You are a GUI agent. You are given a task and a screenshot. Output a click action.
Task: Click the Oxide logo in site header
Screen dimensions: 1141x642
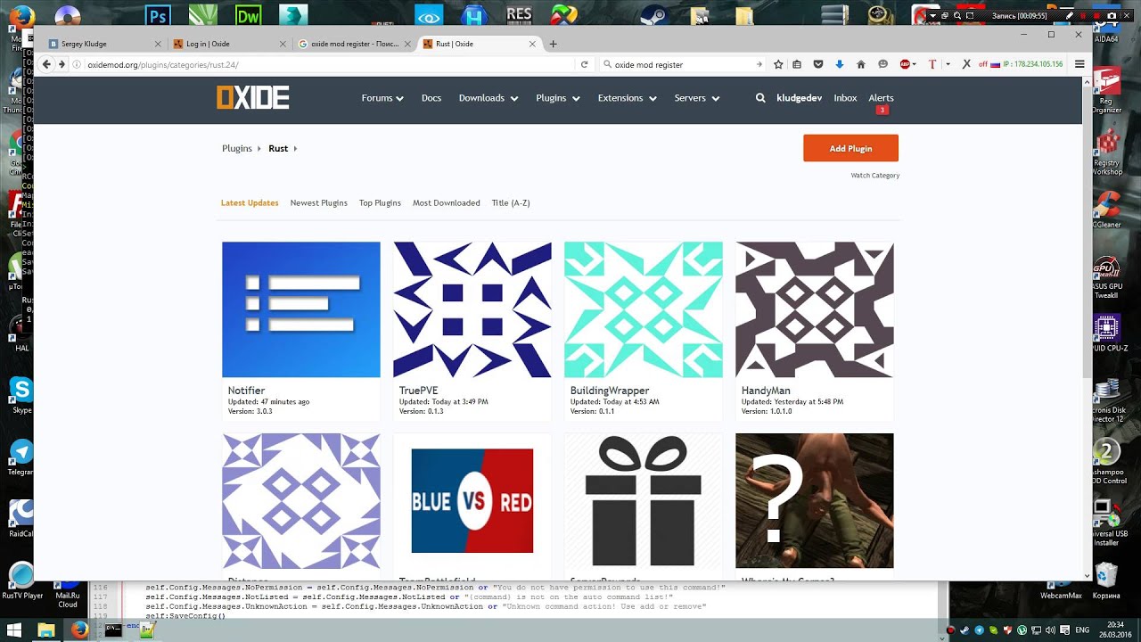253,98
